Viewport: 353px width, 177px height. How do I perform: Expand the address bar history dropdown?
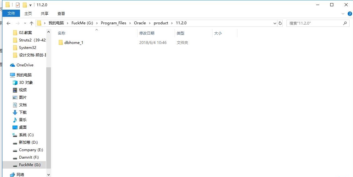(275, 23)
